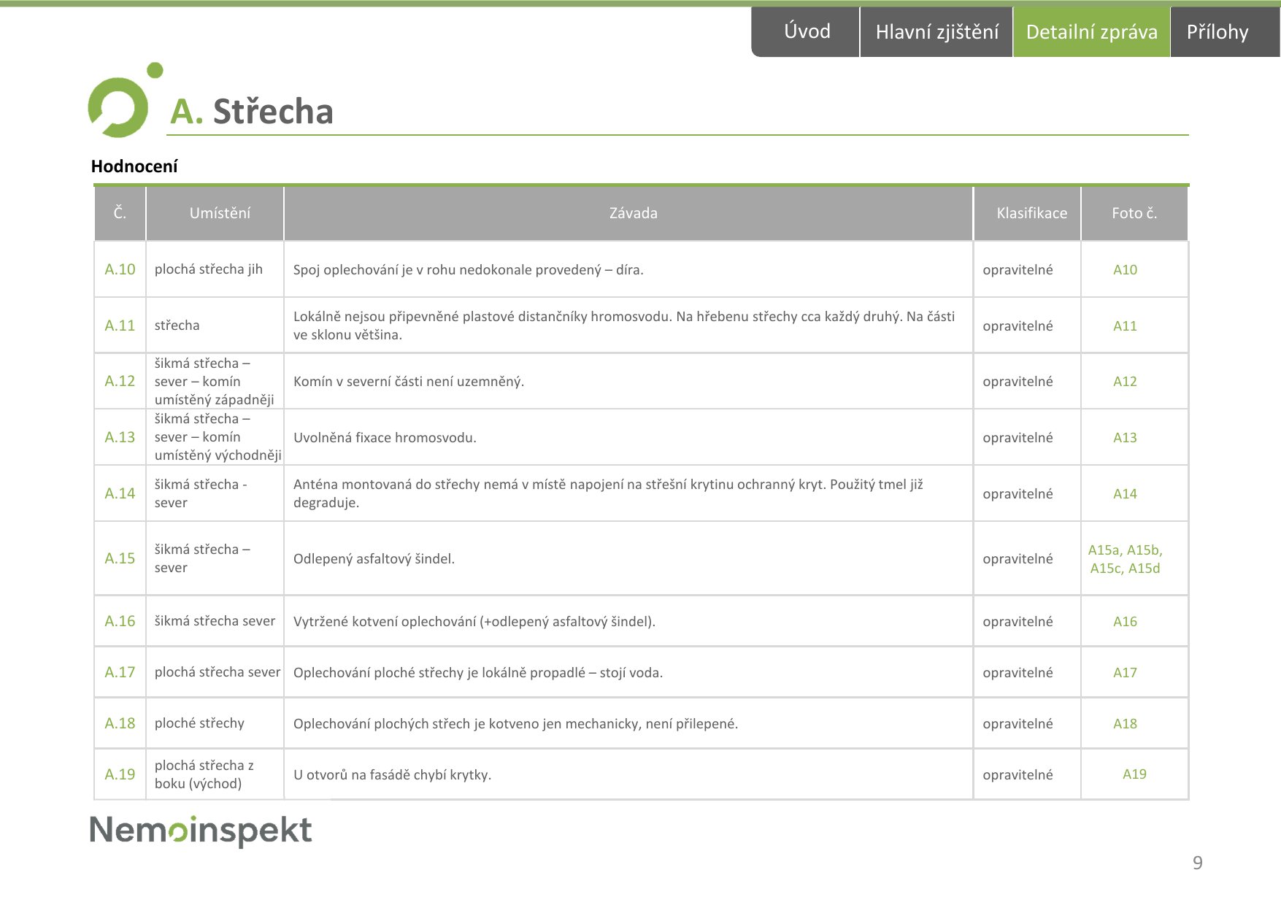
Task: Select item number A.16
Action: (120, 621)
